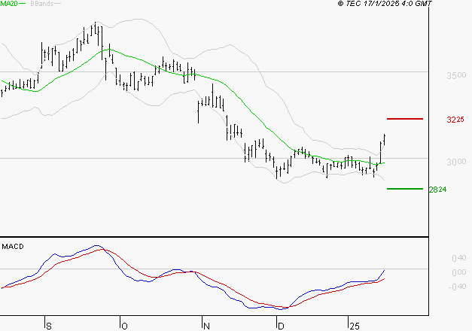
Task: Click the MA20 legend label
Action: click(9, 3)
